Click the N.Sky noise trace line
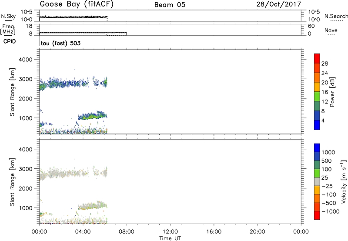 [73, 17]
